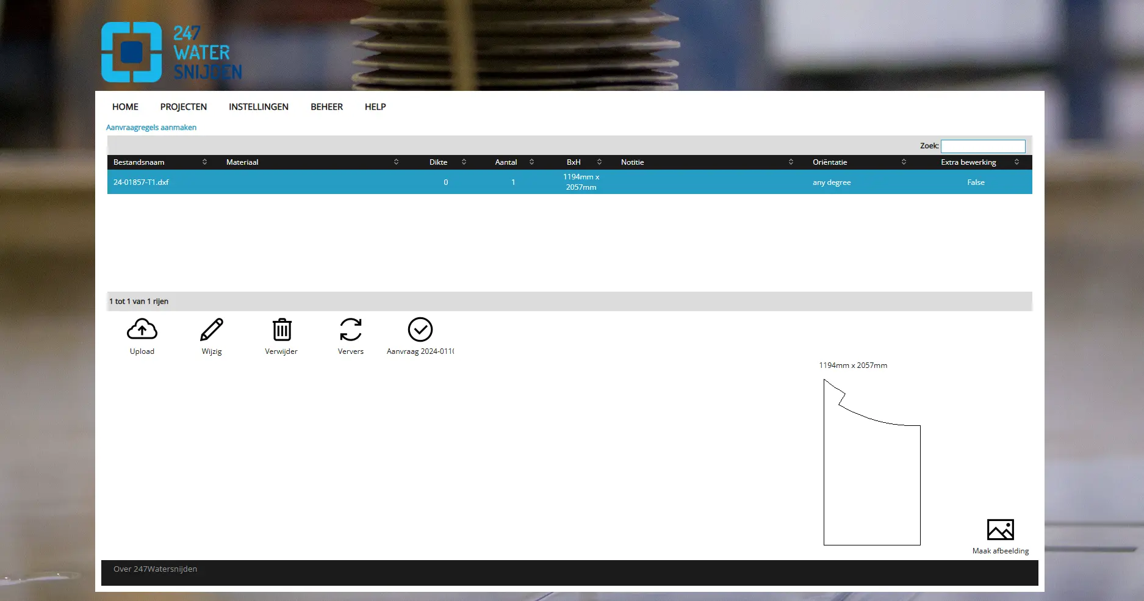Click the Dikte value 0 cell
1144x601 pixels.
(446, 182)
